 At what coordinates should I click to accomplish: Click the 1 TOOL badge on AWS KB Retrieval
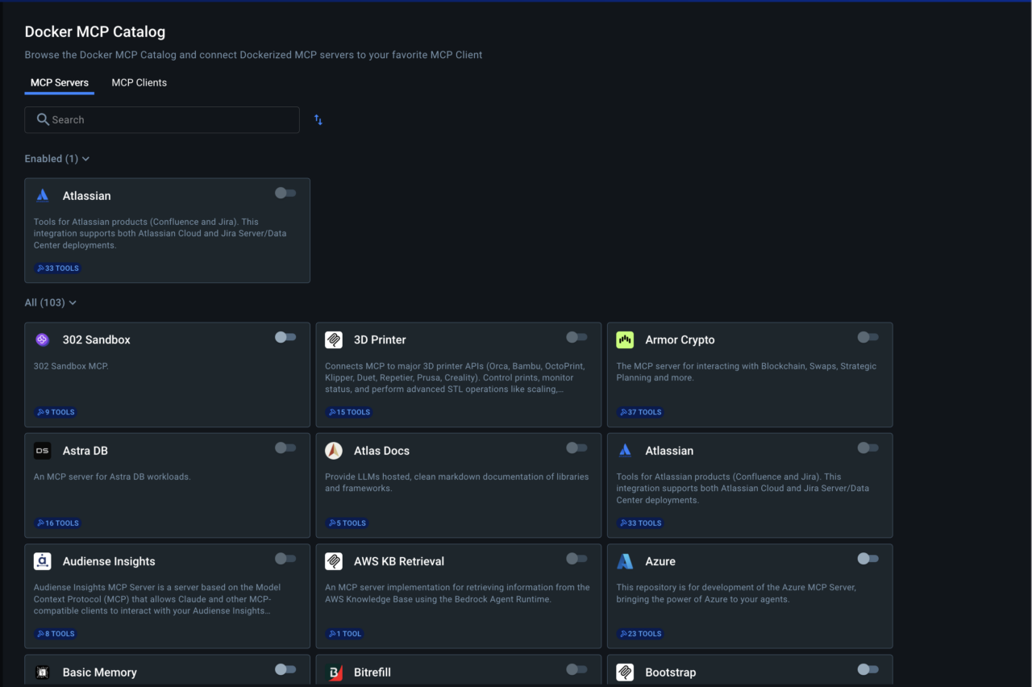click(x=344, y=633)
